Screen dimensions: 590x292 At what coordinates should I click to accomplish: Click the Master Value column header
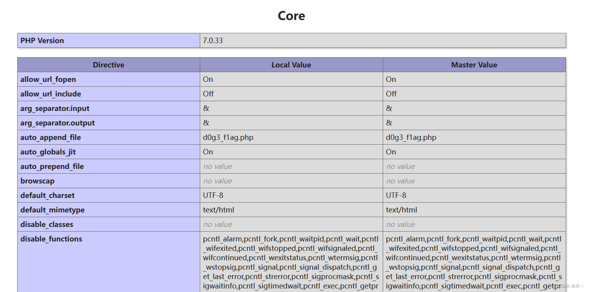pyautogui.click(x=474, y=65)
